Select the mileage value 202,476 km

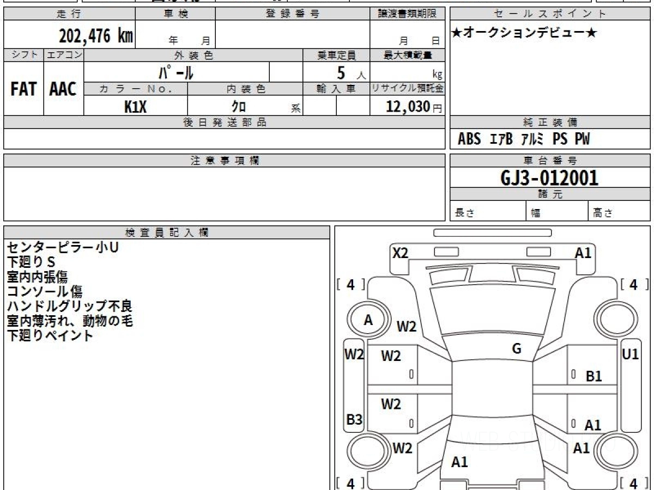(x=96, y=36)
